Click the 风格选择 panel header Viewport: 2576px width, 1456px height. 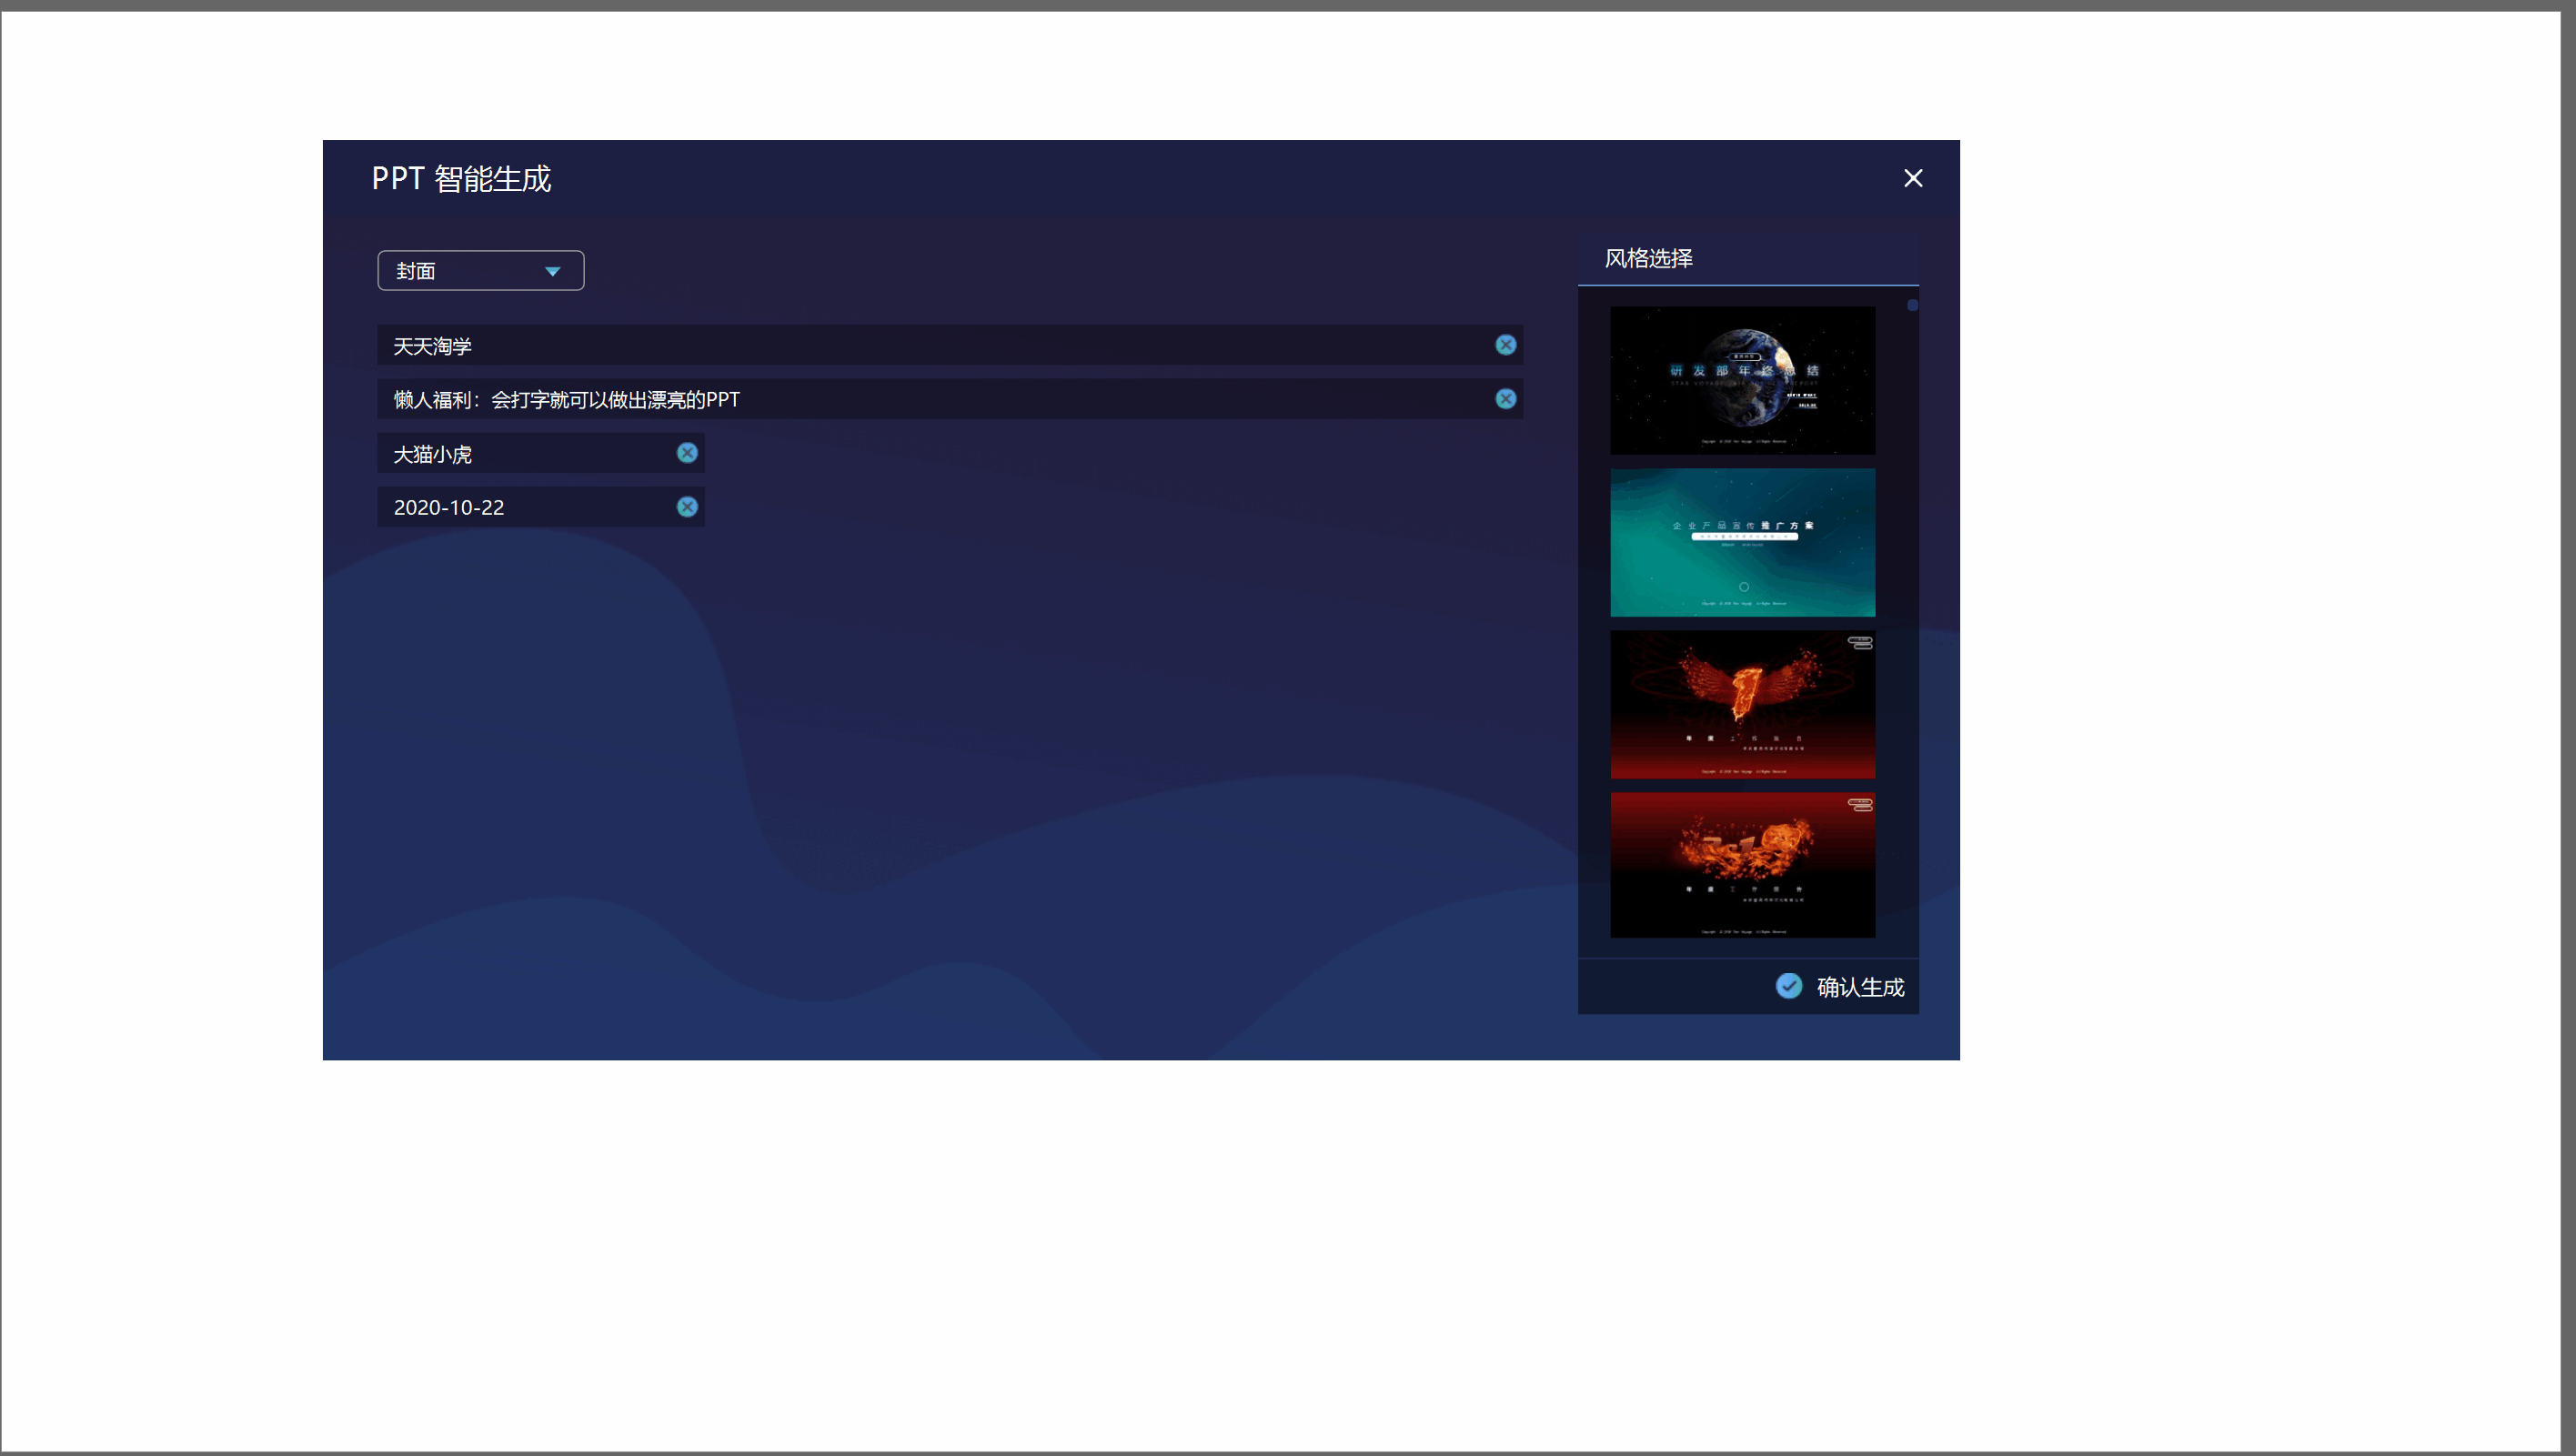pos(1648,259)
